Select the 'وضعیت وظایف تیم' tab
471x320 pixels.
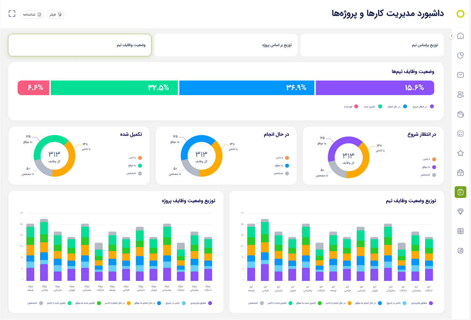[x=80, y=45]
